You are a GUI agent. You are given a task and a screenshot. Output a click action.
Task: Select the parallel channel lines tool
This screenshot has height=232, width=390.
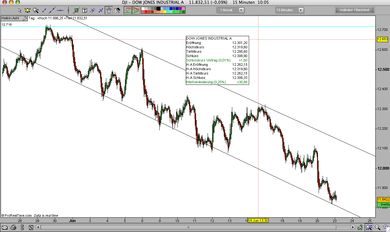[x=93, y=10]
